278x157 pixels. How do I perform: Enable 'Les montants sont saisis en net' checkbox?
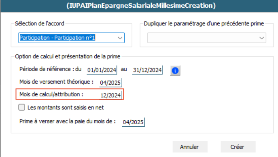coord(21,107)
